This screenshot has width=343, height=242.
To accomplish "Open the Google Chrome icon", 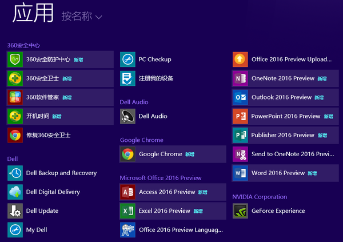I will [127, 154].
